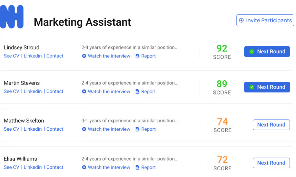Screen dimensions: 296x177
Task: Open the Report link for Lindsey Stroud
Action: coord(148,56)
